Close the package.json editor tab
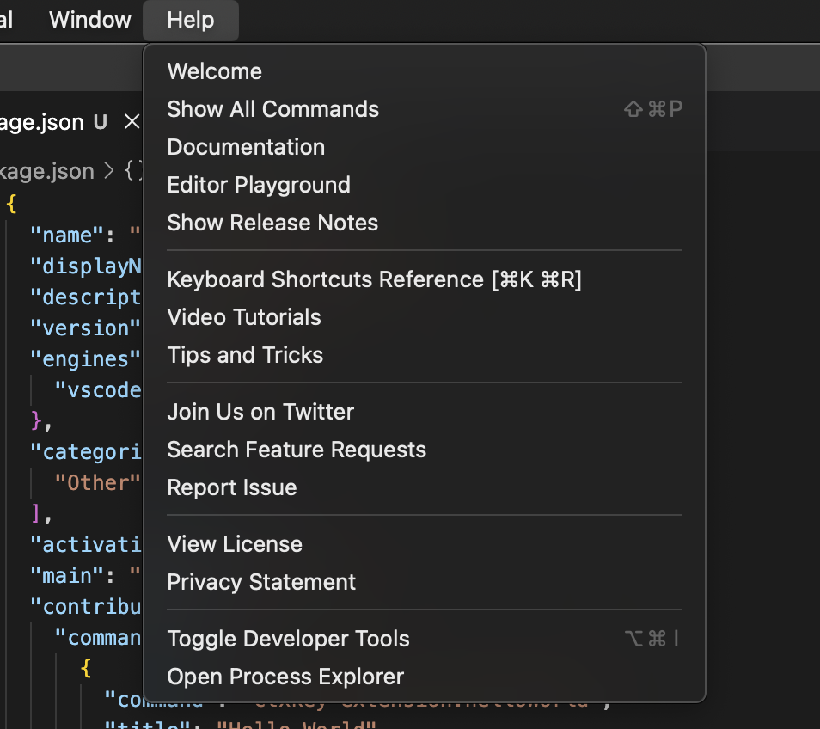Screen dimensions: 820x729 pos(131,122)
